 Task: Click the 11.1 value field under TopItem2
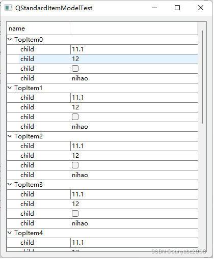[134, 146]
